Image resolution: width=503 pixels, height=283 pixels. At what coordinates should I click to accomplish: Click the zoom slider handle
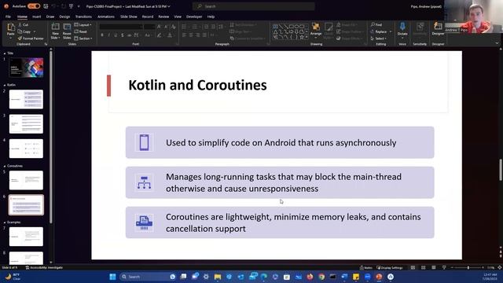468,267
